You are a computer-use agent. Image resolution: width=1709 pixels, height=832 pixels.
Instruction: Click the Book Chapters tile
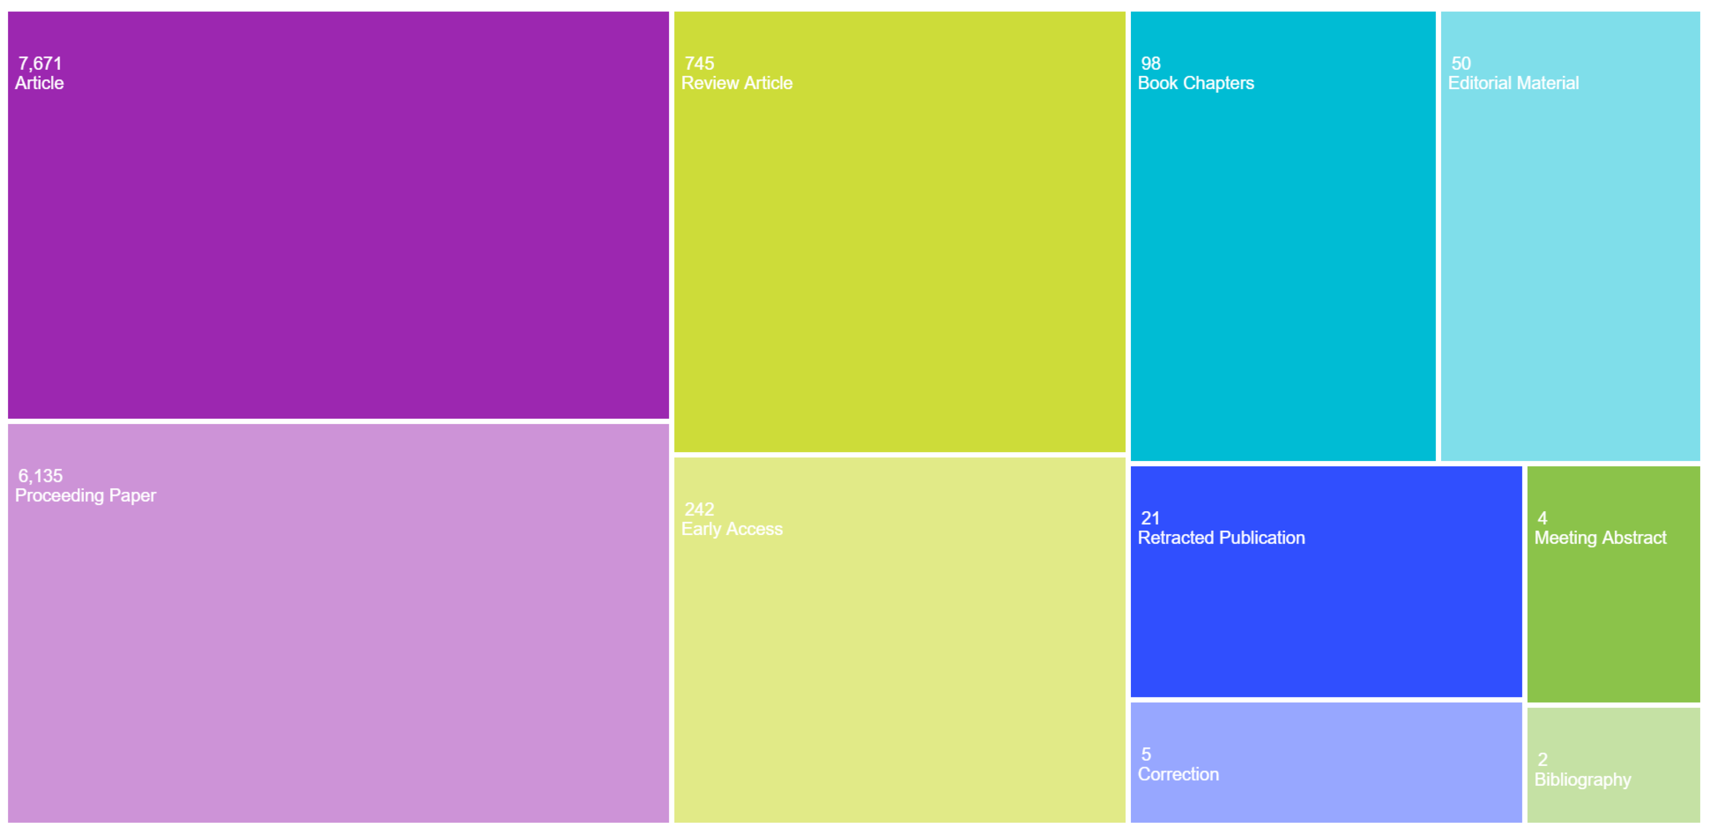(1282, 265)
